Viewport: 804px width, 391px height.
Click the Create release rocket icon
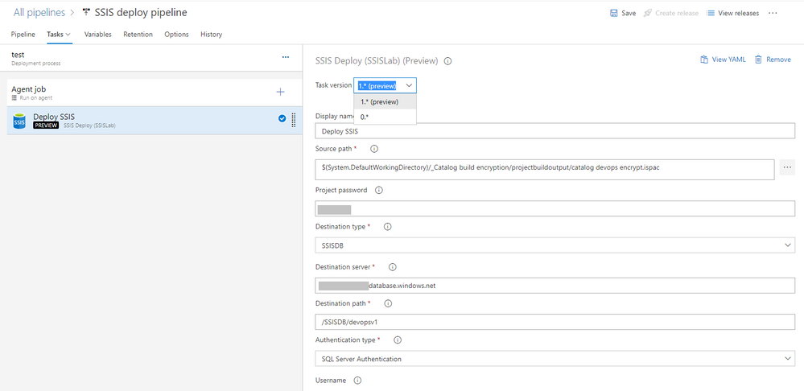648,14
